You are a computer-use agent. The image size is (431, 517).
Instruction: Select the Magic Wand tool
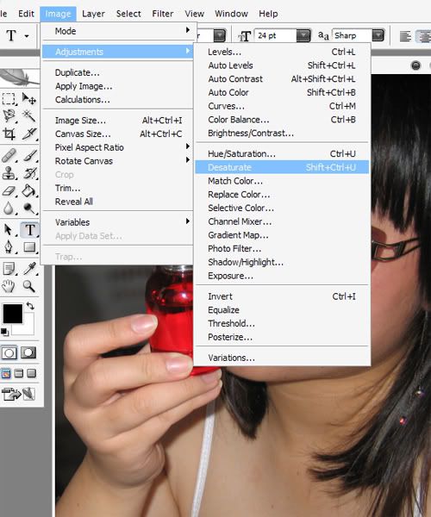(29, 115)
